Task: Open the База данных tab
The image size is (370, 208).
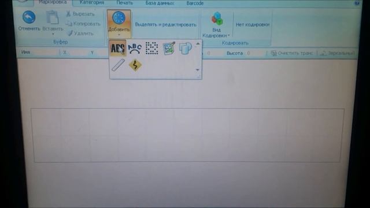Action: pos(160,3)
